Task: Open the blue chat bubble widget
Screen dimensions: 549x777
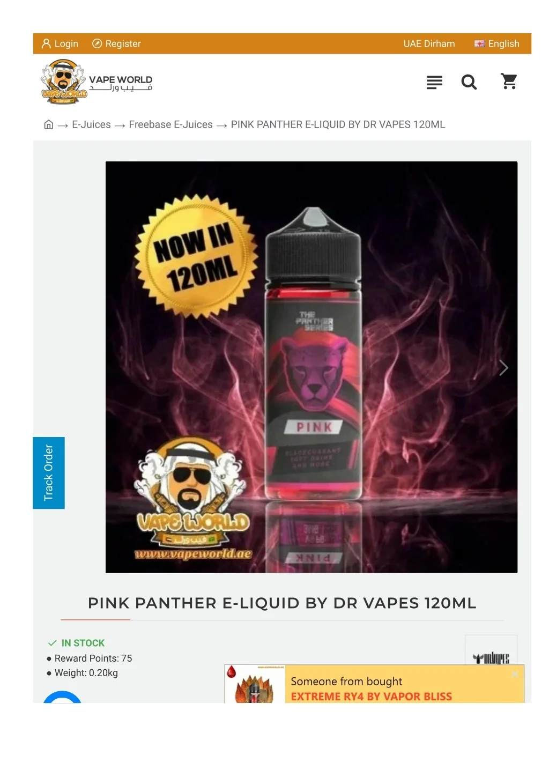Action: (x=62, y=697)
